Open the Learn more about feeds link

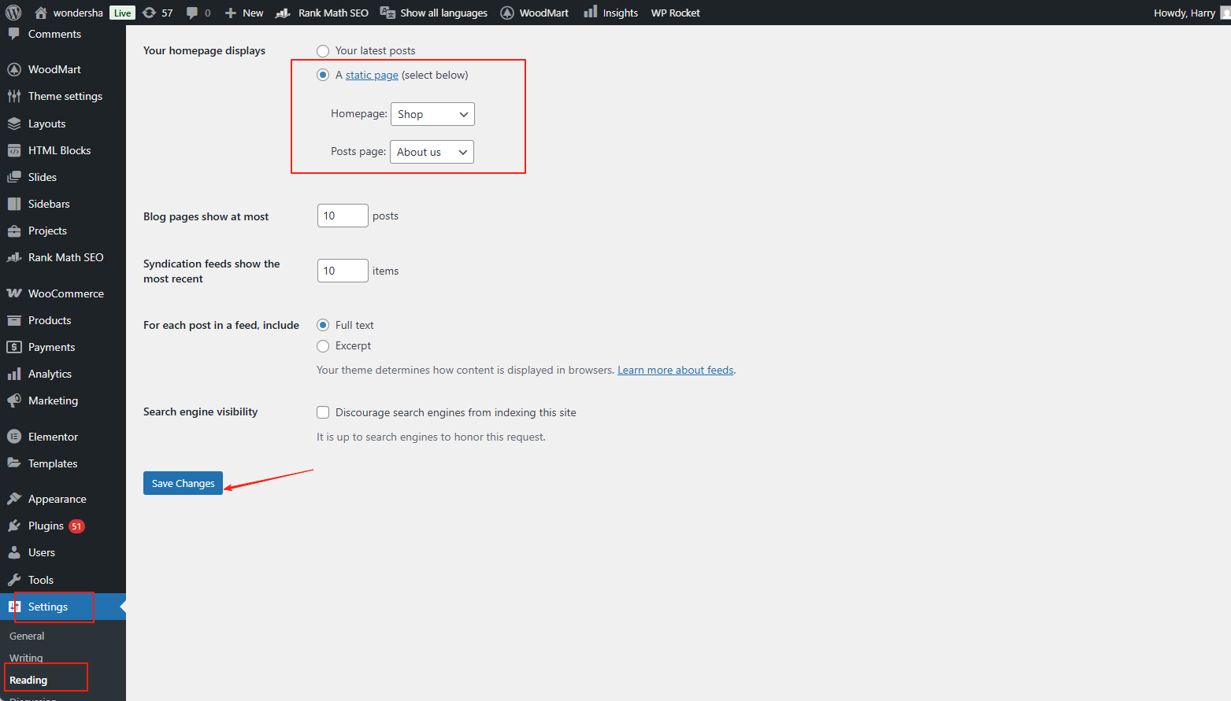(675, 369)
